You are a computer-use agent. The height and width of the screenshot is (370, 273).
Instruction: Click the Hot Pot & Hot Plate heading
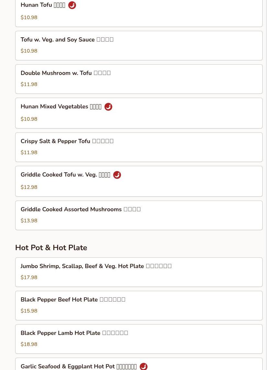(51, 248)
